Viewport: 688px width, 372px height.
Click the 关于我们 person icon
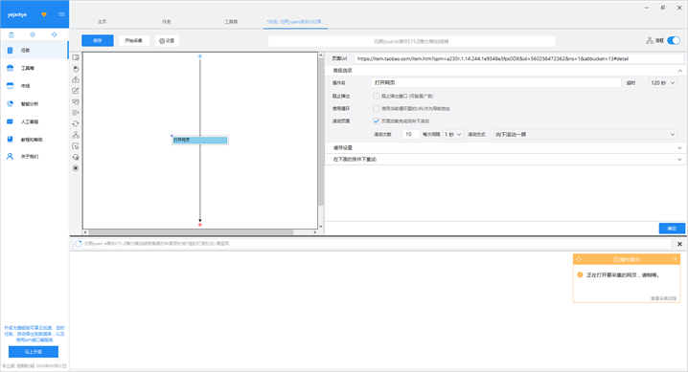pos(10,156)
